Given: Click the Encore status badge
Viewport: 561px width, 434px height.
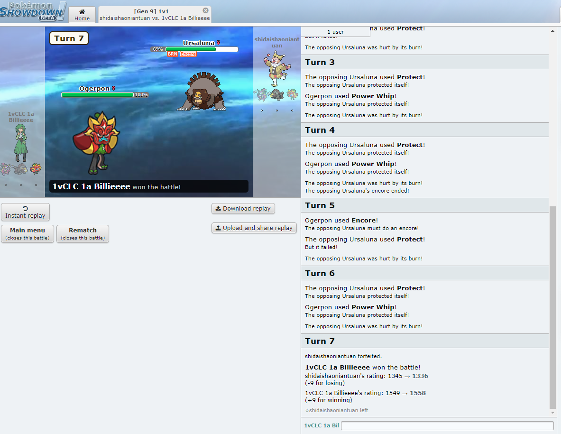Looking at the screenshot, I should click(188, 54).
